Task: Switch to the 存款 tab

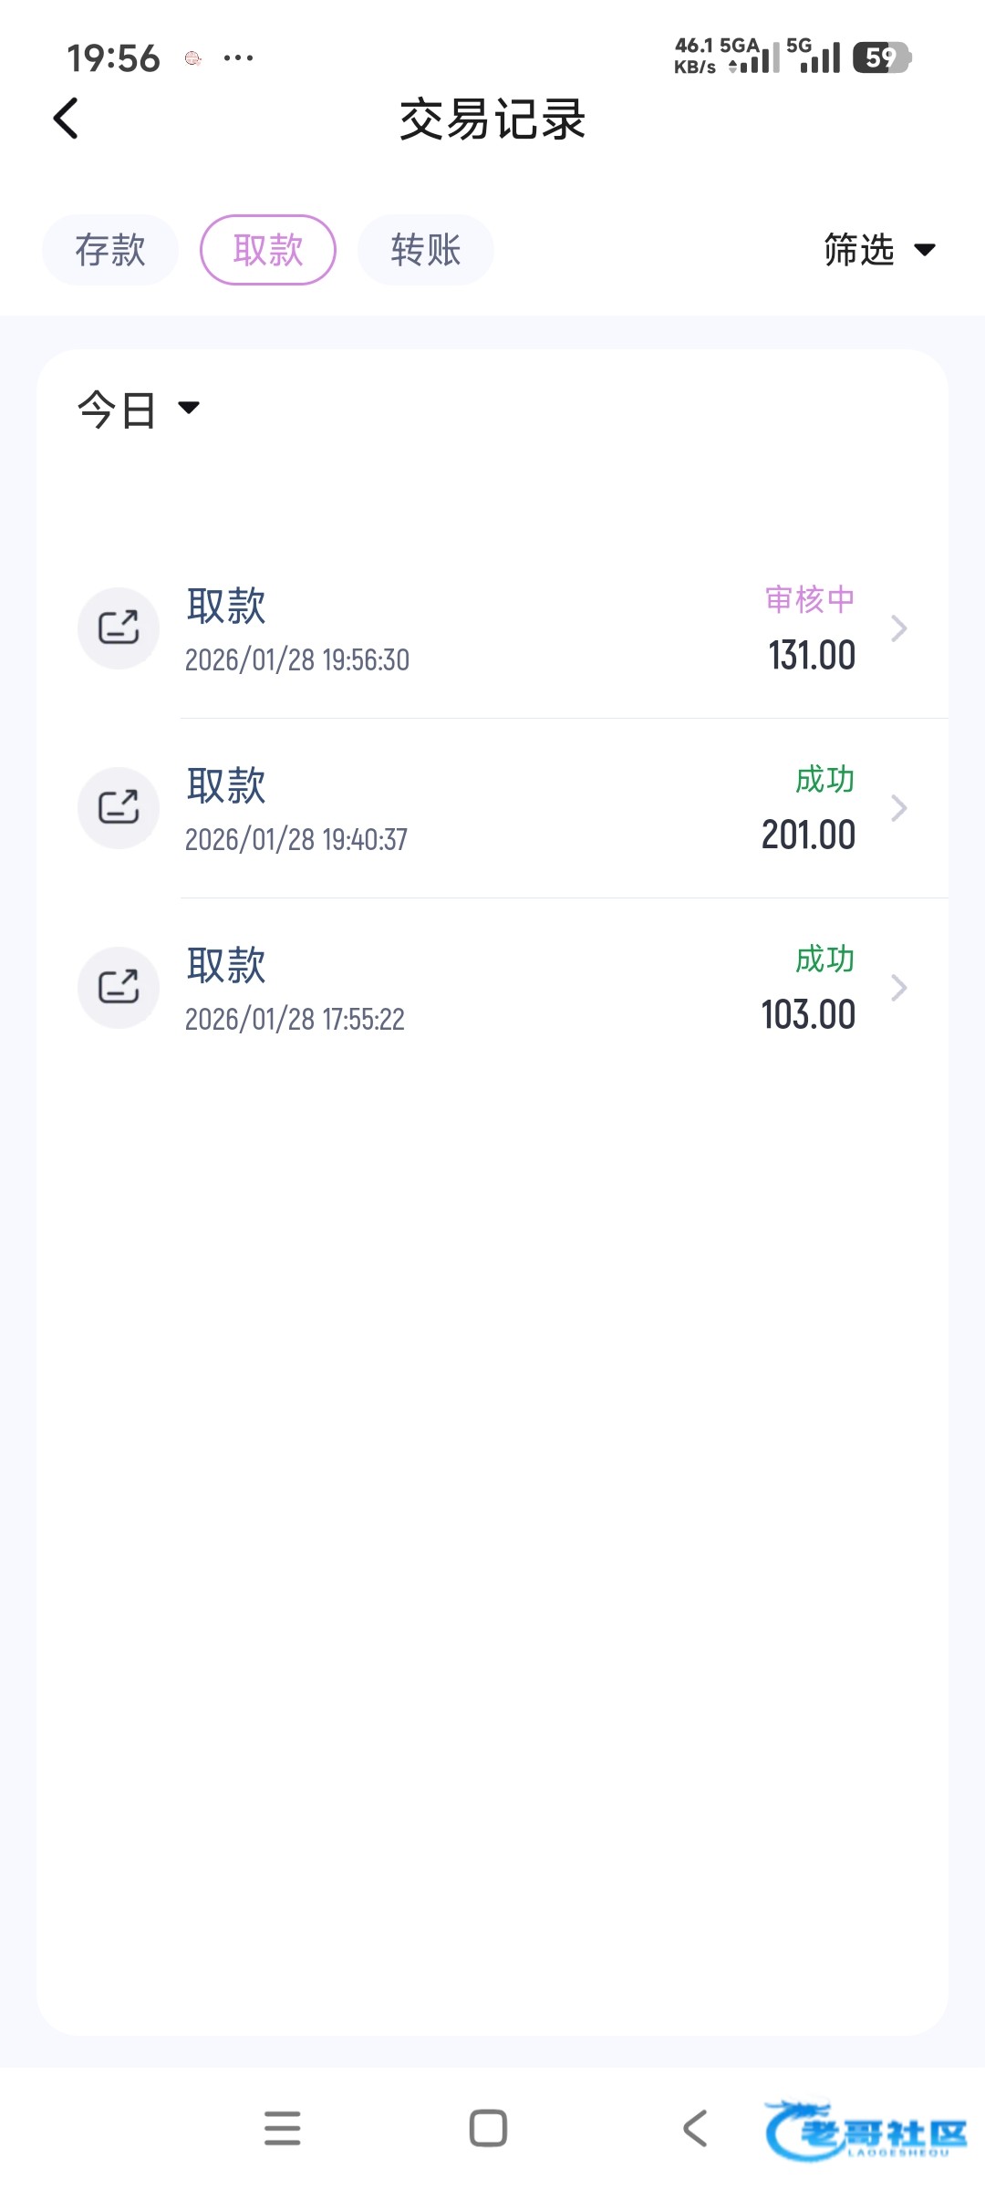Action: pyautogui.click(x=110, y=250)
